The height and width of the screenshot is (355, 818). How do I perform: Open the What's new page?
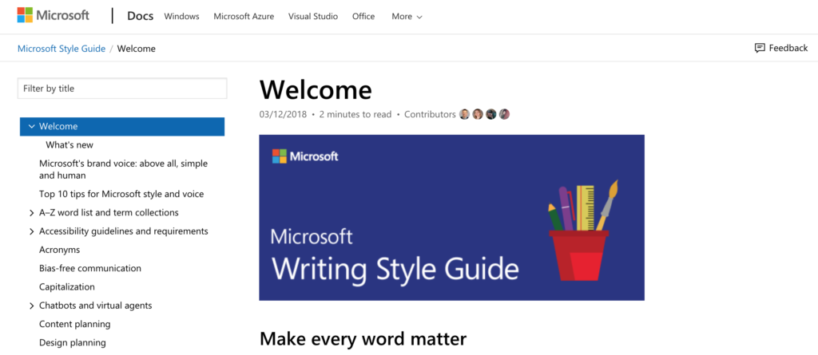tap(69, 145)
